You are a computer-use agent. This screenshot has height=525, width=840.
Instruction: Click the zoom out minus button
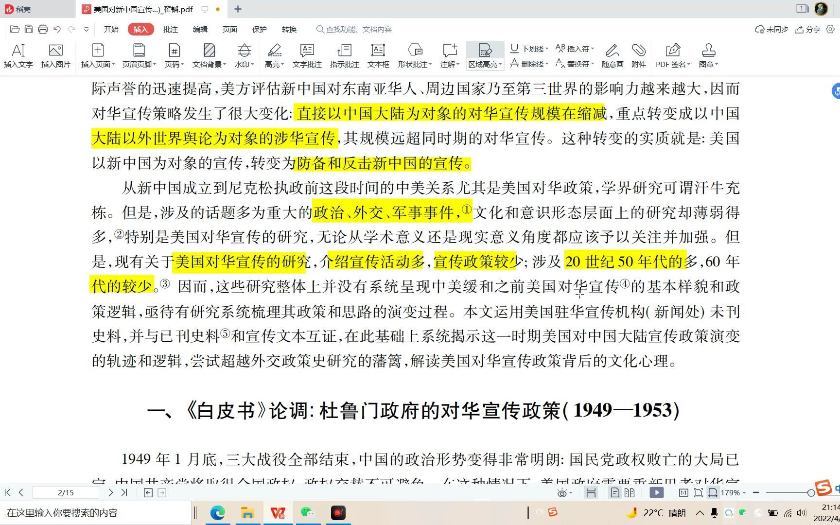pyautogui.click(x=756, y=492)
